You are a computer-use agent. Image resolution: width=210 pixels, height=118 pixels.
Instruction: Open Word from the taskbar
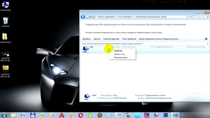pos(23,115)
